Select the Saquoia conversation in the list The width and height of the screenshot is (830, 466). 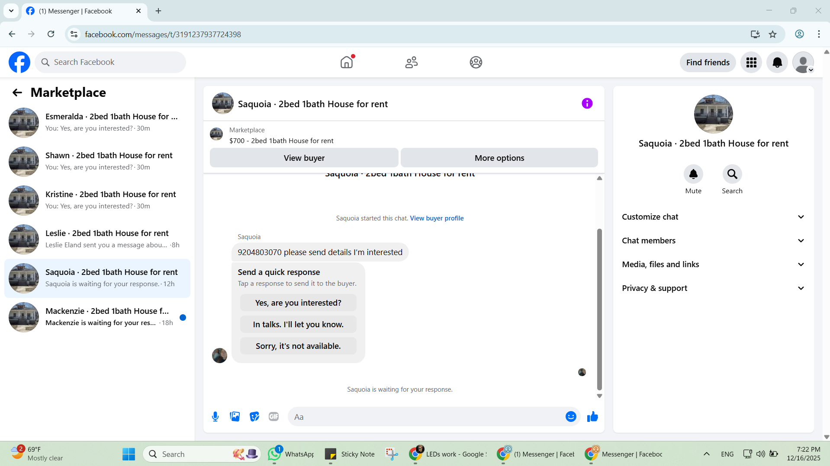click(x=97, y=278)
